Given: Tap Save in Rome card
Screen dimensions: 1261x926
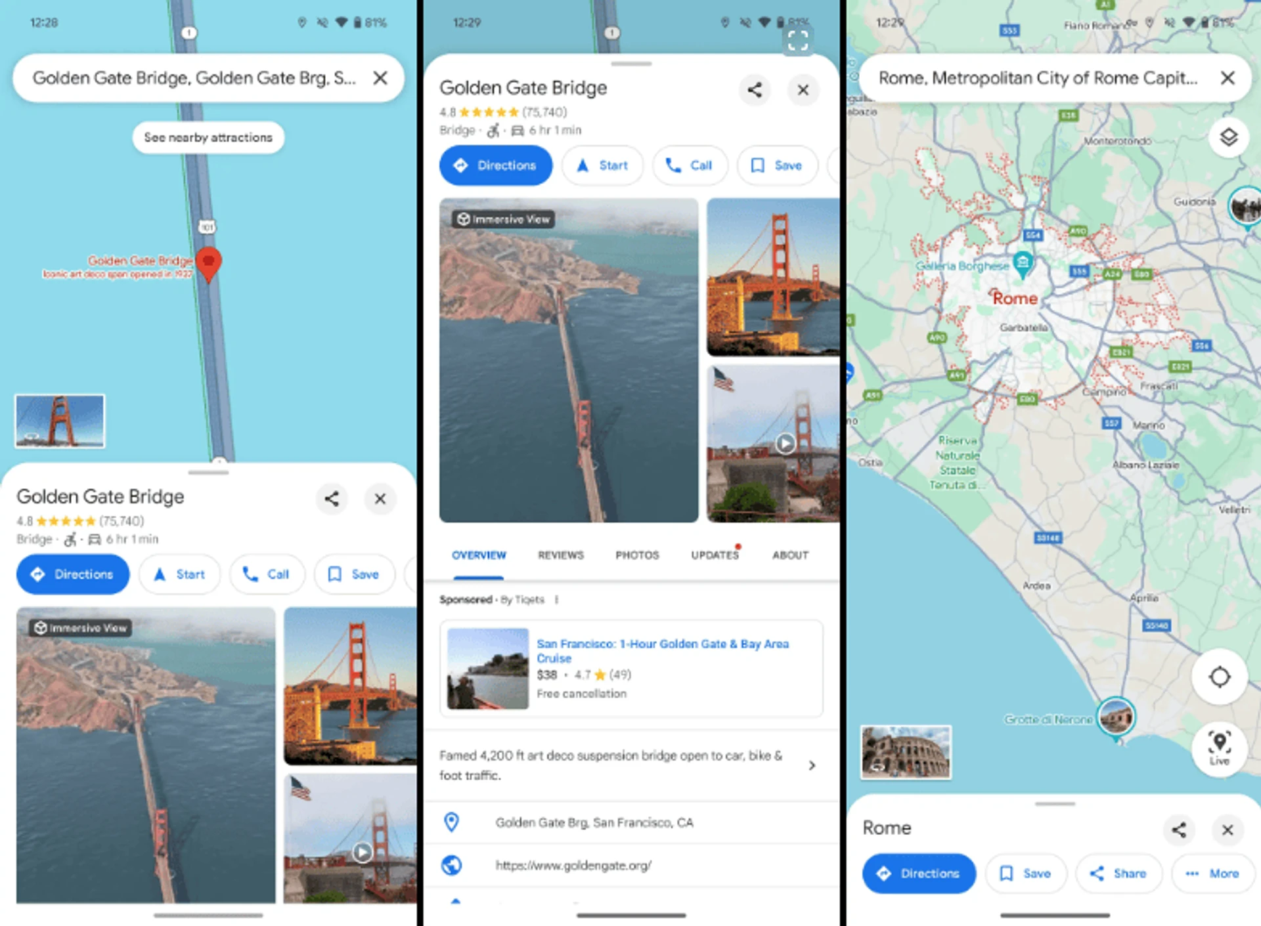Looking at the screenshot, I should click(1026, 873).
